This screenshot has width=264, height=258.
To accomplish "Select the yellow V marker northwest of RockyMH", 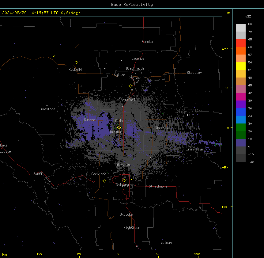I will pos(54,56).
